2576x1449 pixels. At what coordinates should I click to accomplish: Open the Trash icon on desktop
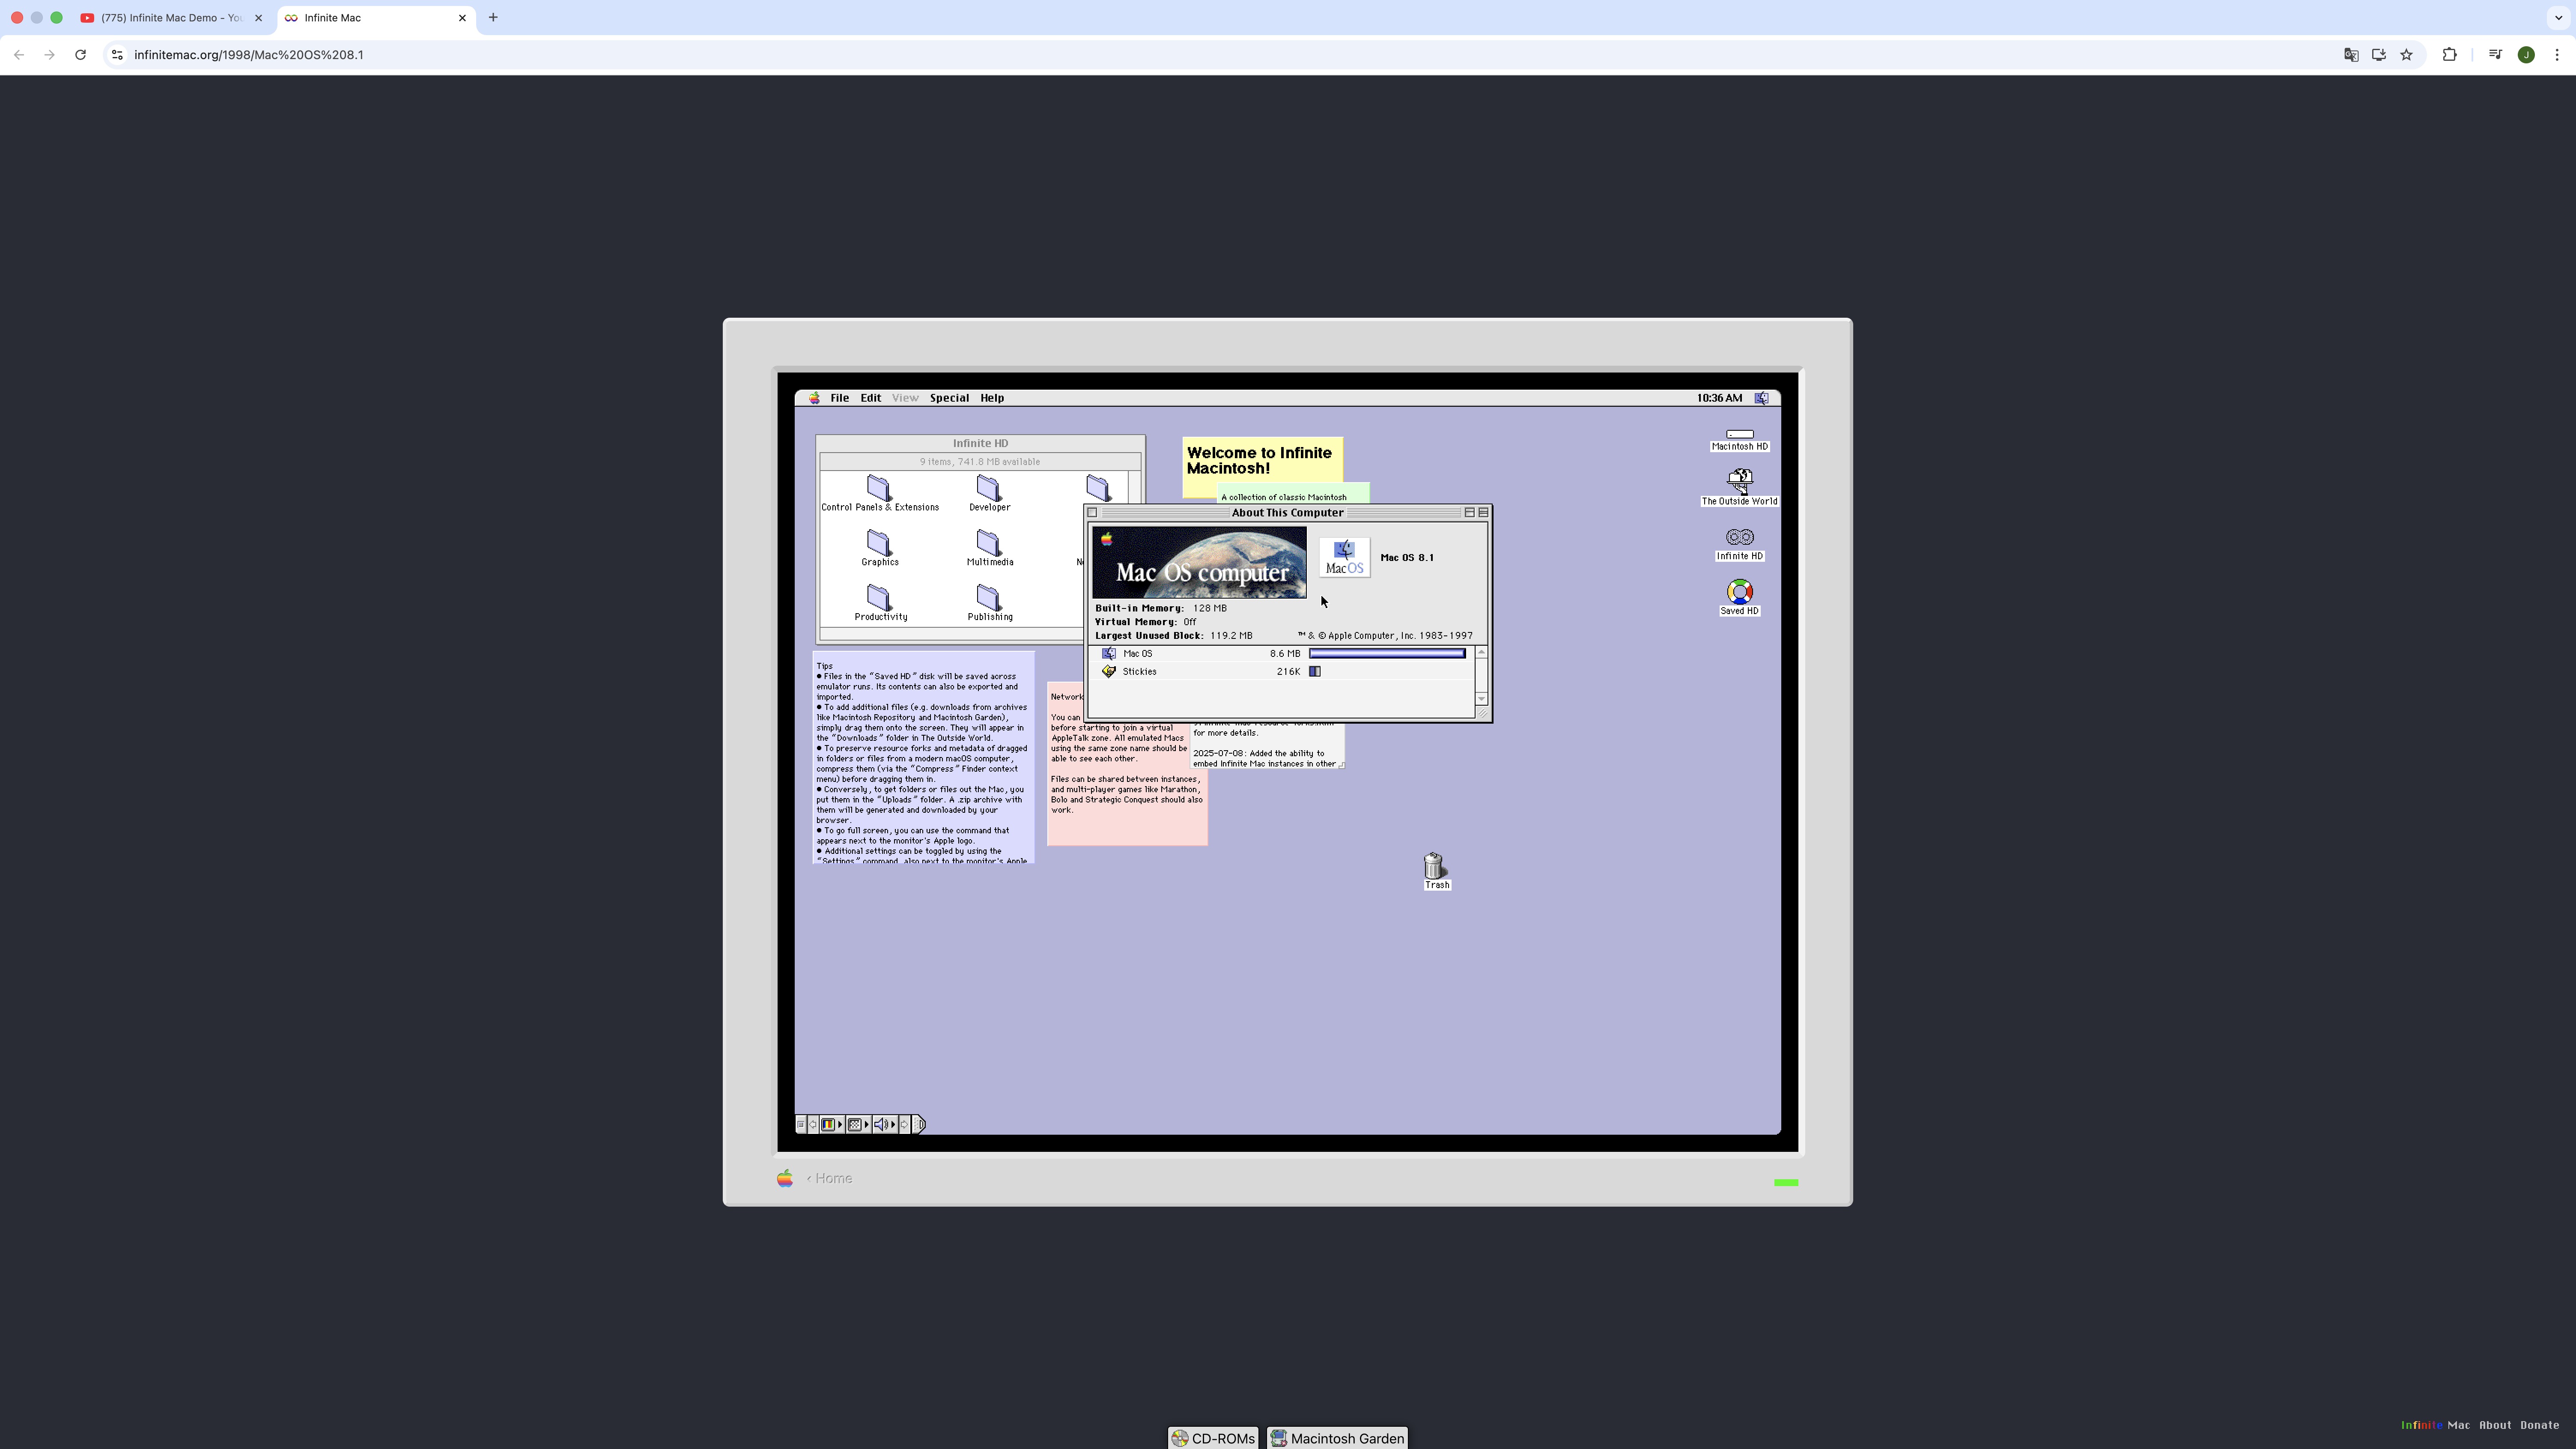click(1434, 866)
